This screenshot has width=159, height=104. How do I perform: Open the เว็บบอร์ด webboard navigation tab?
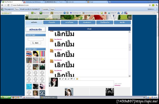[52, 22]
